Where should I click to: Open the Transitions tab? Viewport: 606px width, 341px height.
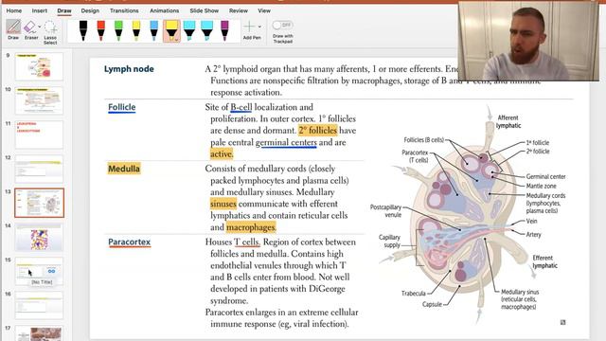coord(124,10)
